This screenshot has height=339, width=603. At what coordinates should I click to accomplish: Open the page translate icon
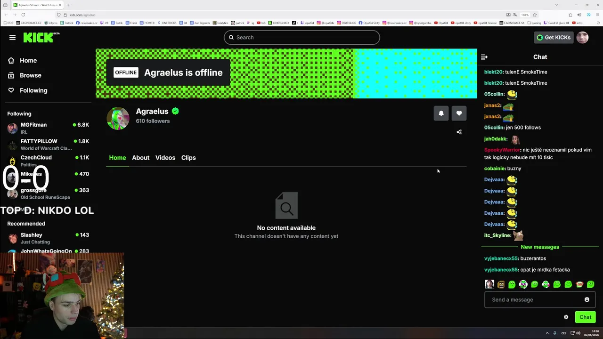515,15
